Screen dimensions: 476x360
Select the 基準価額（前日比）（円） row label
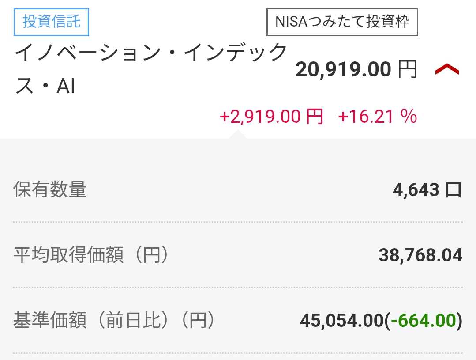114,321
